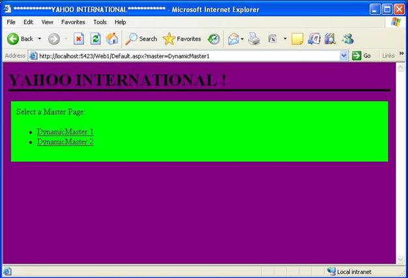Open the History clock icon
Viewport: 408px width, 278px height.
214,39
